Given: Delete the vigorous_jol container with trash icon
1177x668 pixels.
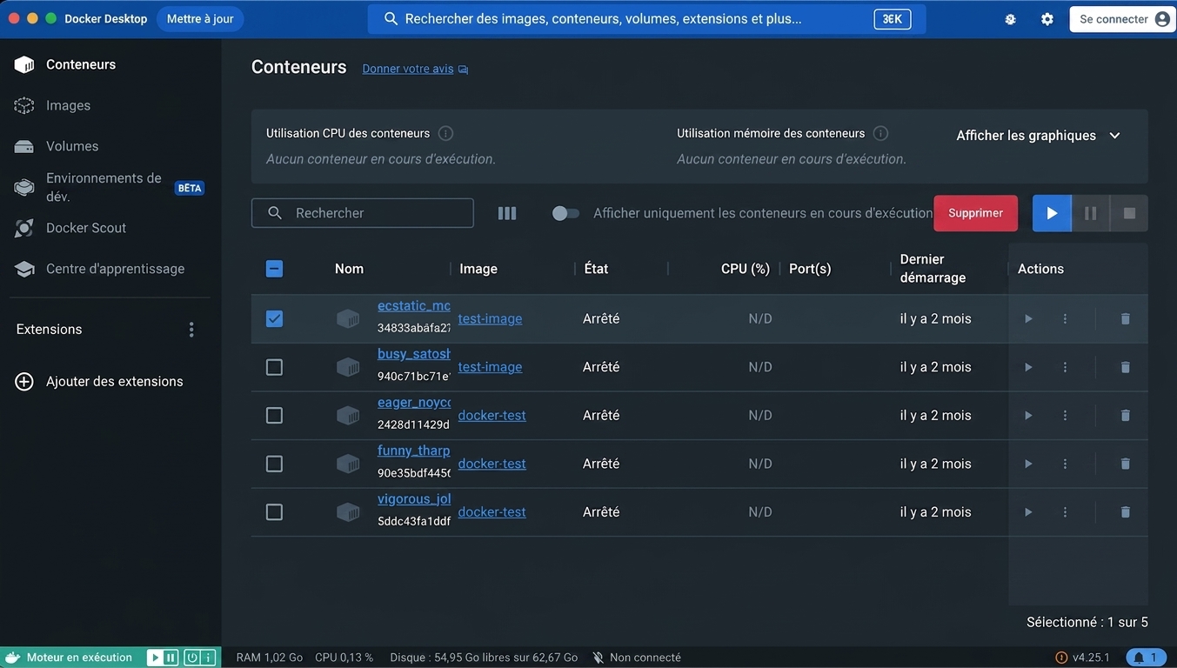Looking at the screenshot, I should 1125,512.
